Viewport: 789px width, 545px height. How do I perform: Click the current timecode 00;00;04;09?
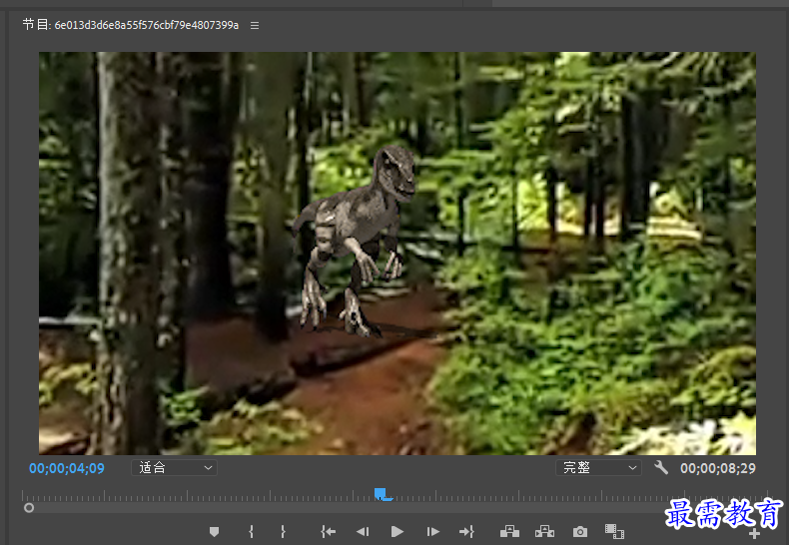[67, 468]
